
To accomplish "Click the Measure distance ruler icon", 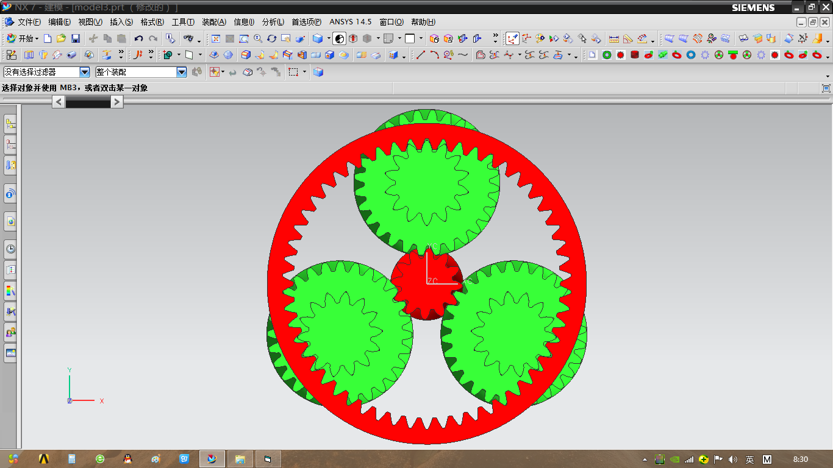I will click(614, 38).
